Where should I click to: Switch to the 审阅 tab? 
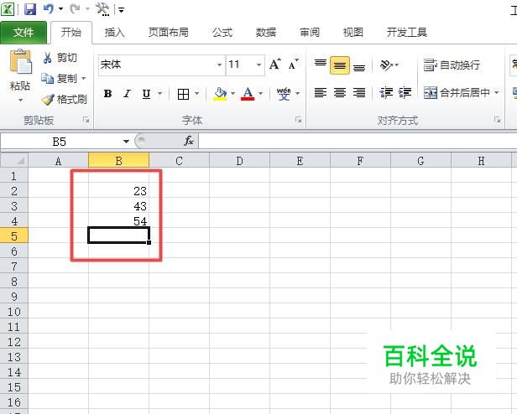[x=309, y=33]
